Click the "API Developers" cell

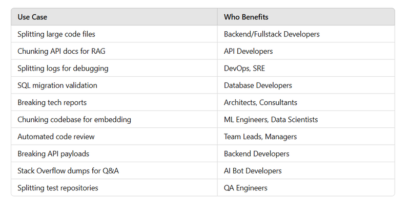[306, 51]
